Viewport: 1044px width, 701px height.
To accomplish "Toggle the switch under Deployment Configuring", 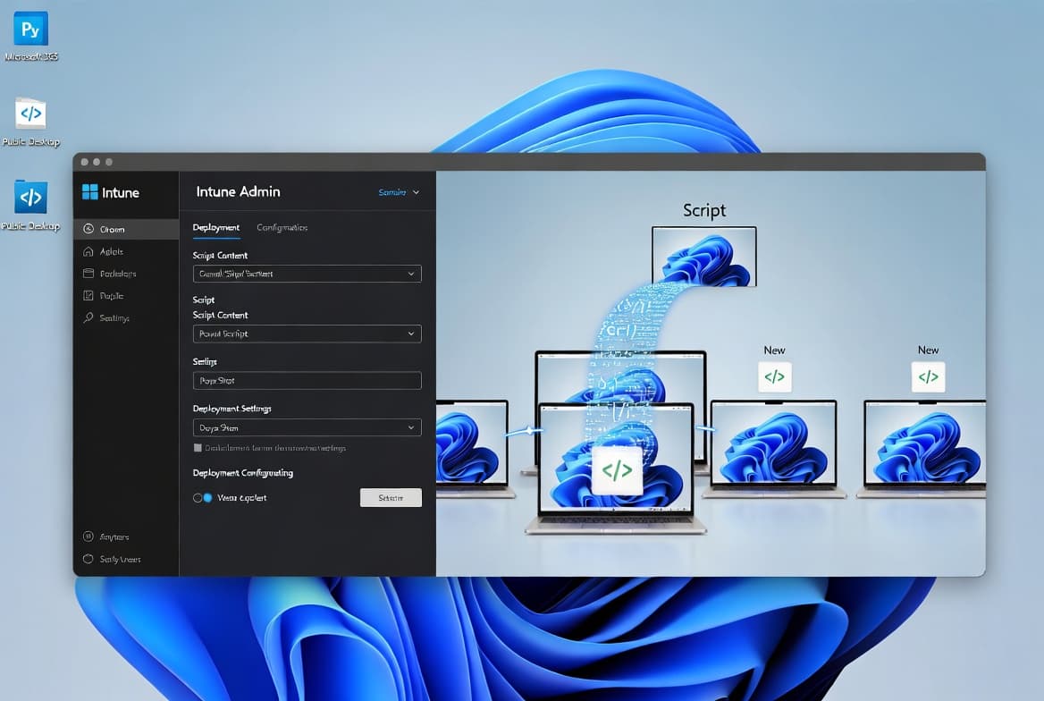I will point(202,498).
